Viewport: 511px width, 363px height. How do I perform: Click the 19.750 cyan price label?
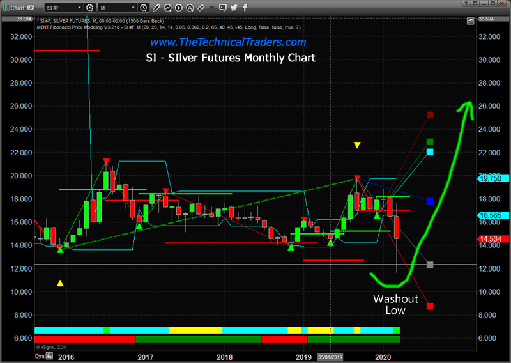pyautogui.click(x=492, y=178)
